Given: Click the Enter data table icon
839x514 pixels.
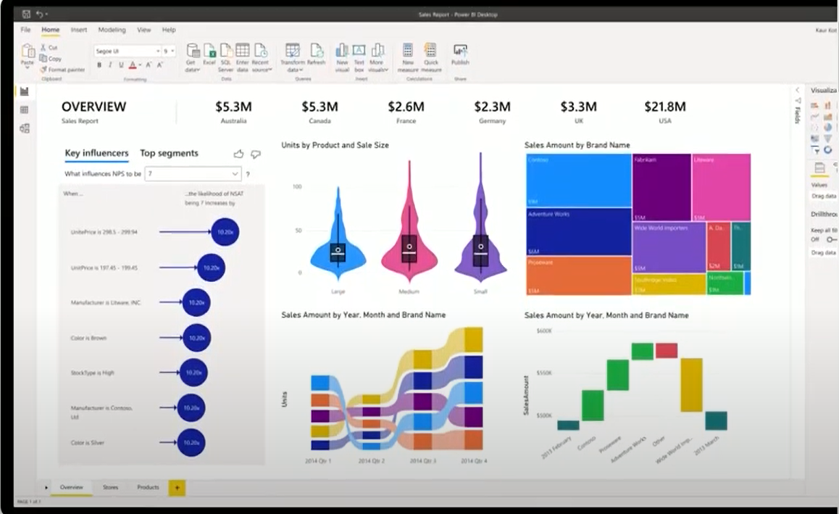Looking at the screenshot, I should [x=243, y=50].
